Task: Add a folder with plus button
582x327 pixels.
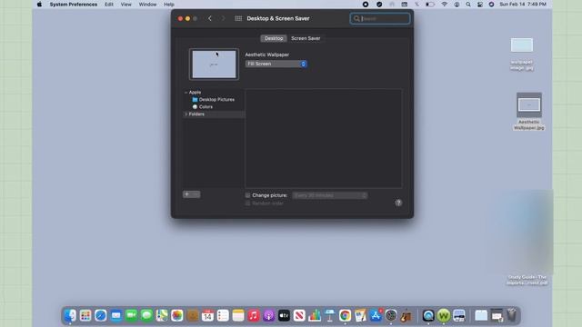Action: pyautogui.click(x=187, y=194)
